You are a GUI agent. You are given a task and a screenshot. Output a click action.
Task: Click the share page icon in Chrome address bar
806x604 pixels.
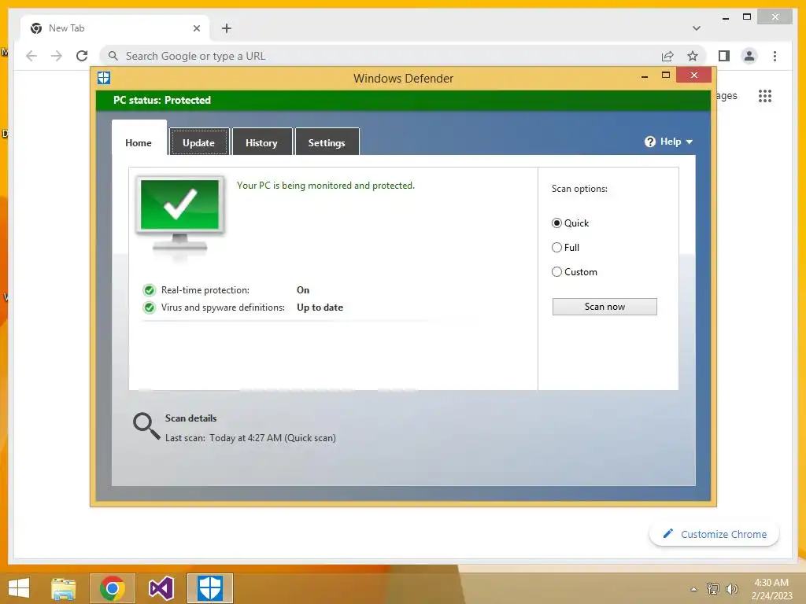pyautogui.click(x=667, y=56)
